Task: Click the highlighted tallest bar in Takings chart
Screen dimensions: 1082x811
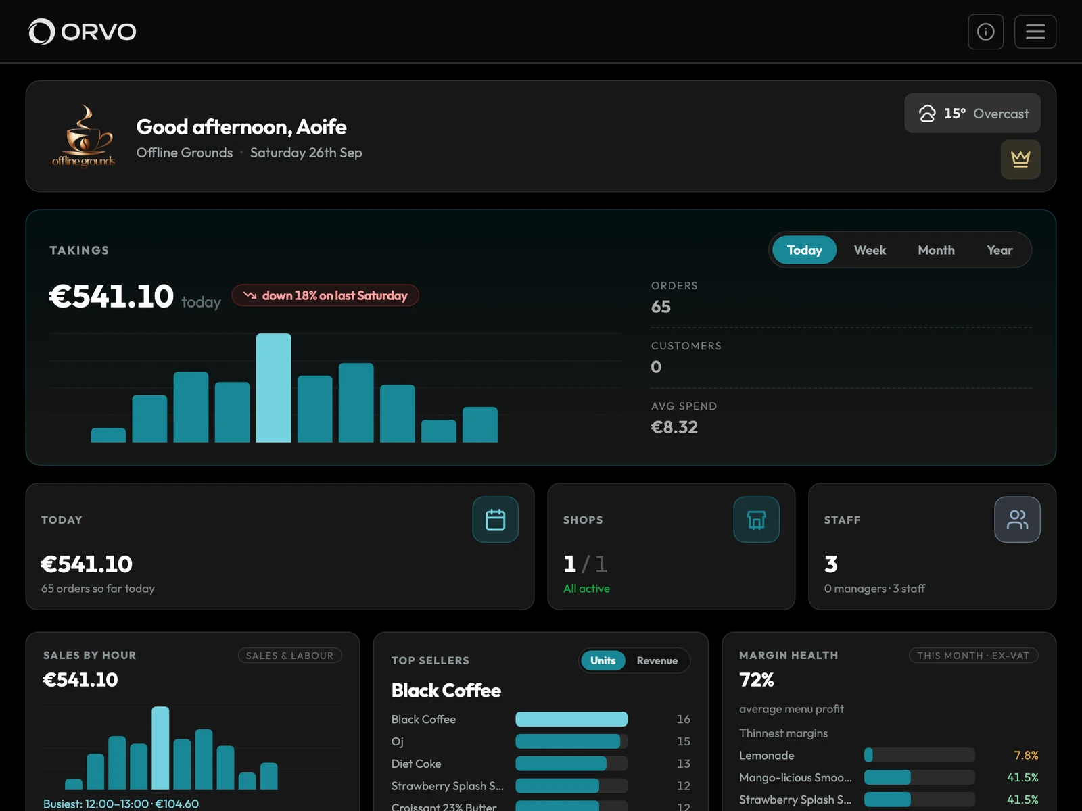Action: [x=273, y=388]
